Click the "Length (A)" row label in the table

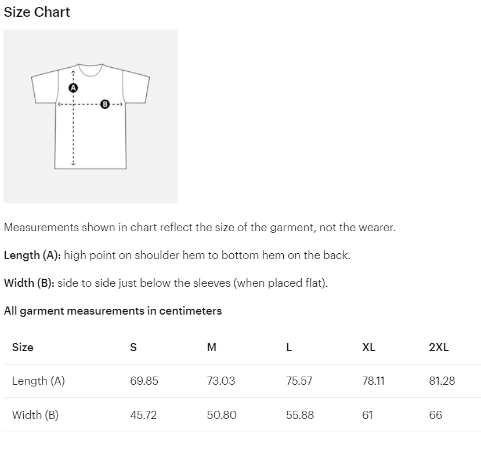[x=38, y=381]
